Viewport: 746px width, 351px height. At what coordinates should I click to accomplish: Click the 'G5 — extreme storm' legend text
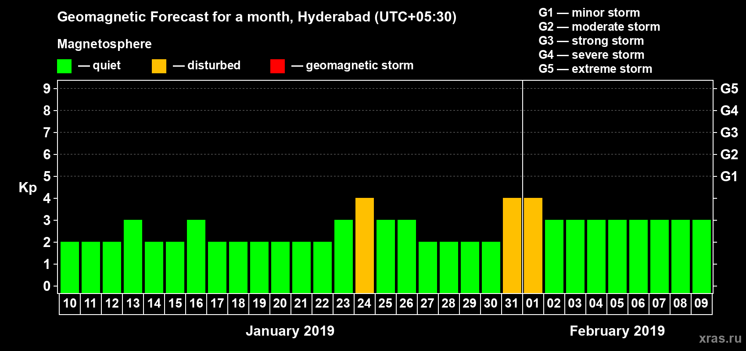(595, 69)
